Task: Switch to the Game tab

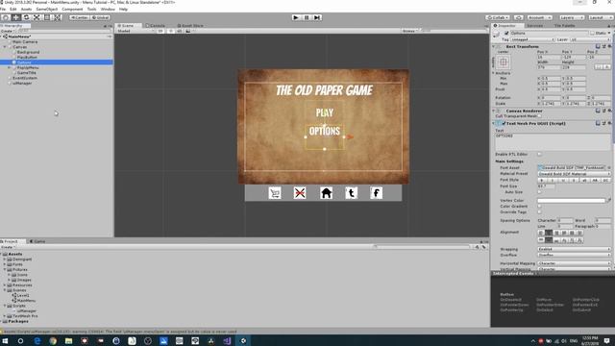Action: pyautogui.click(x=37, y=241)
